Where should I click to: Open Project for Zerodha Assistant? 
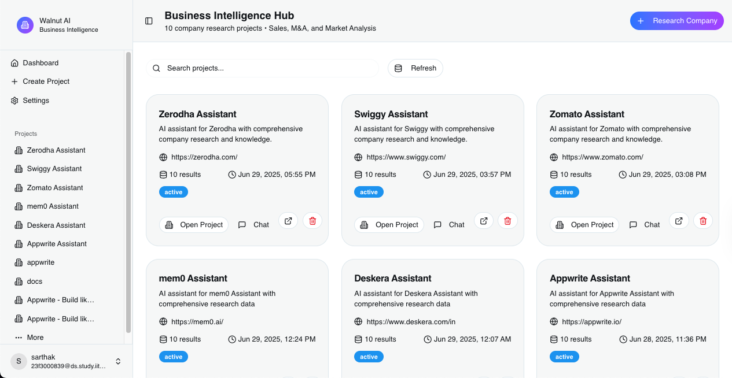point(194,225)
